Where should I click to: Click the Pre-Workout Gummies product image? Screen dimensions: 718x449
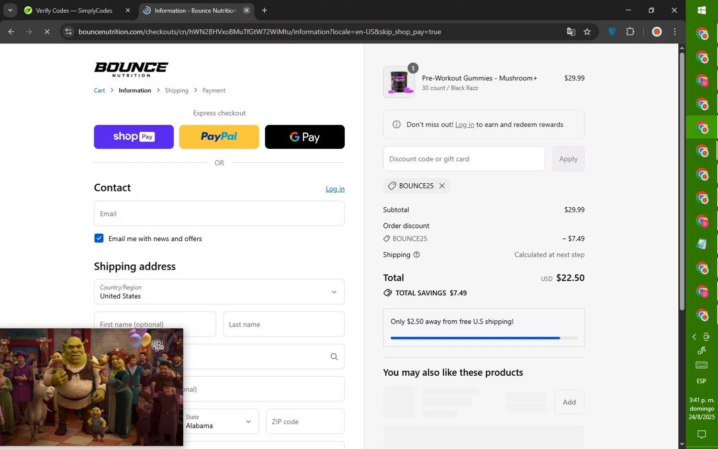coord(399,82)
